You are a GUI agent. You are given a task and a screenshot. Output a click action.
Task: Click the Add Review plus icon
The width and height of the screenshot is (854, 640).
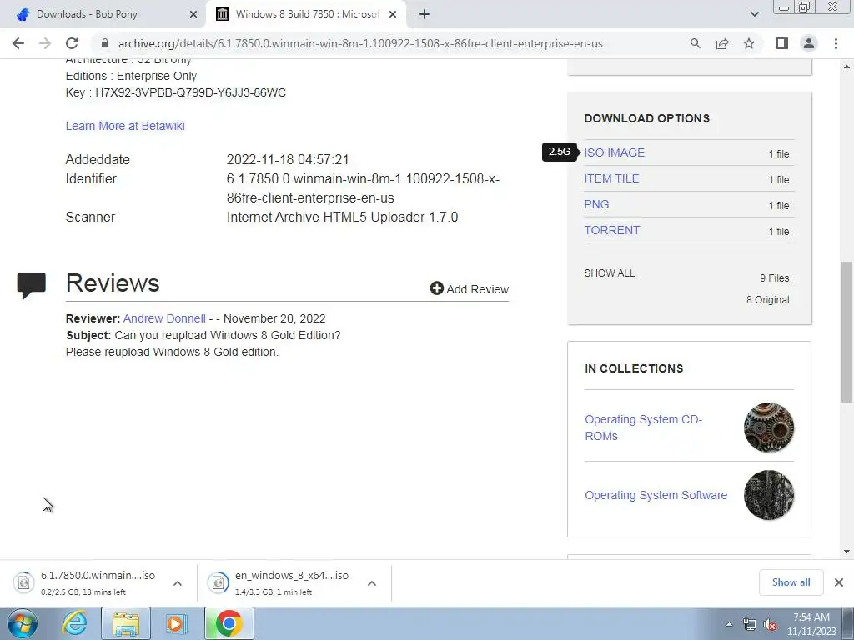tap(436, 288)
